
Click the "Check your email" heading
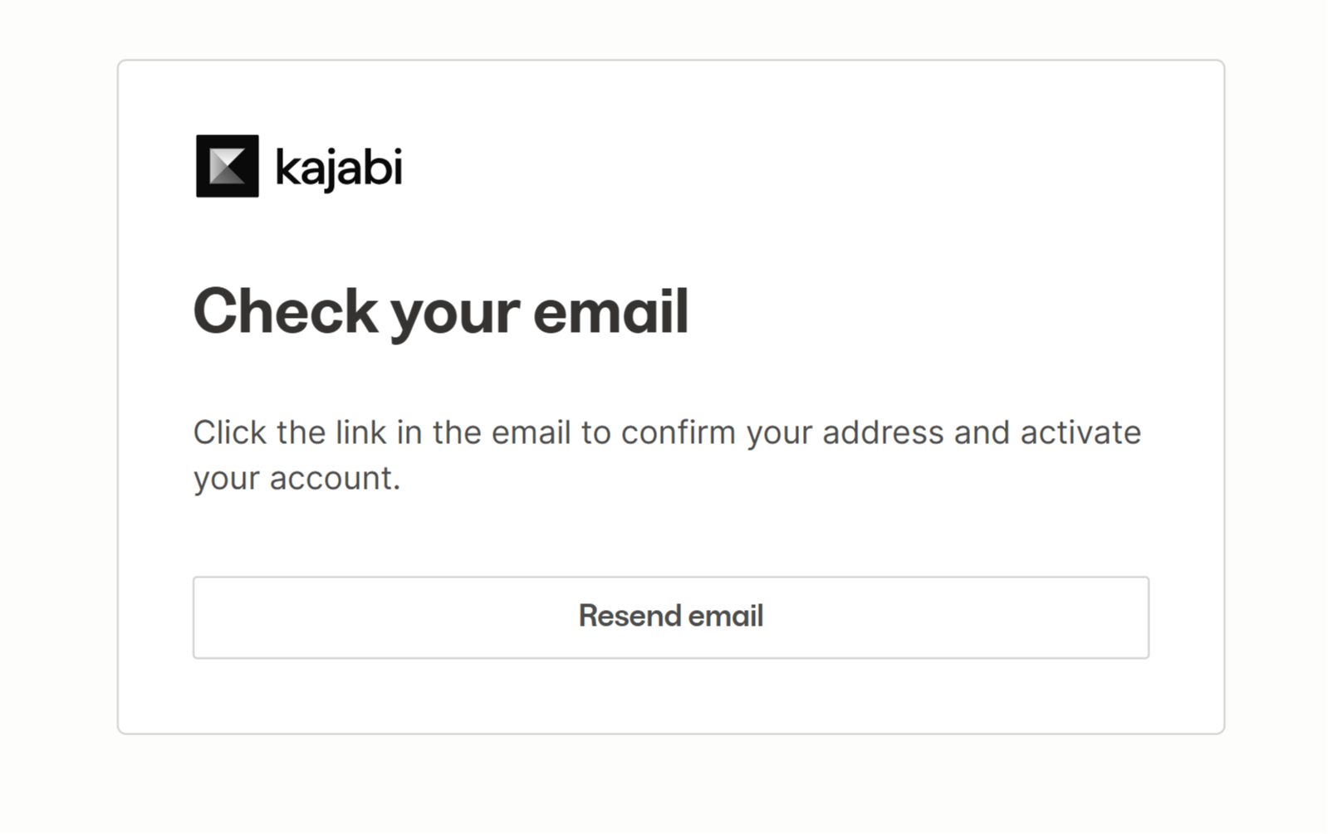(x=441, y=311)
